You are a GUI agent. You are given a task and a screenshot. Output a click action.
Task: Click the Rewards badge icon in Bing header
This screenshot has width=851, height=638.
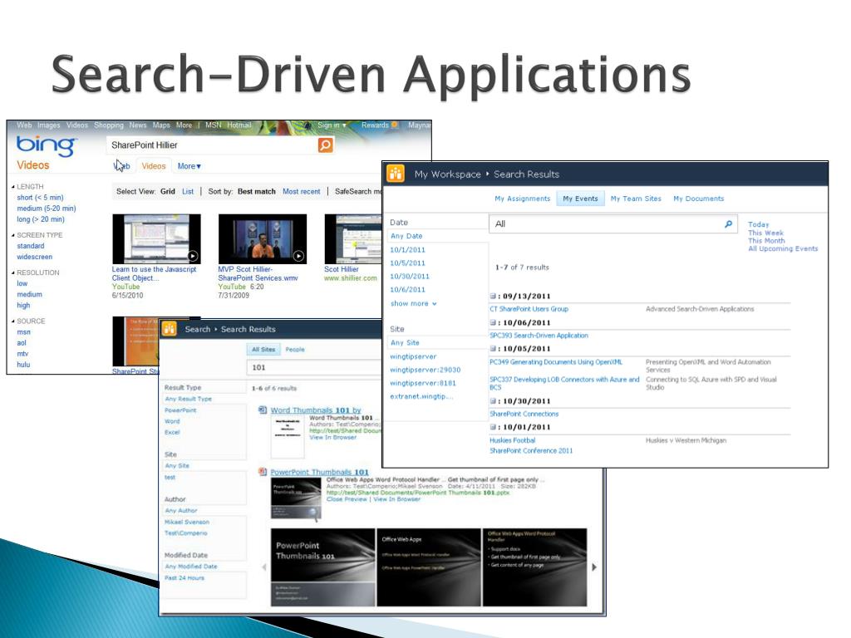pos(395,125)
